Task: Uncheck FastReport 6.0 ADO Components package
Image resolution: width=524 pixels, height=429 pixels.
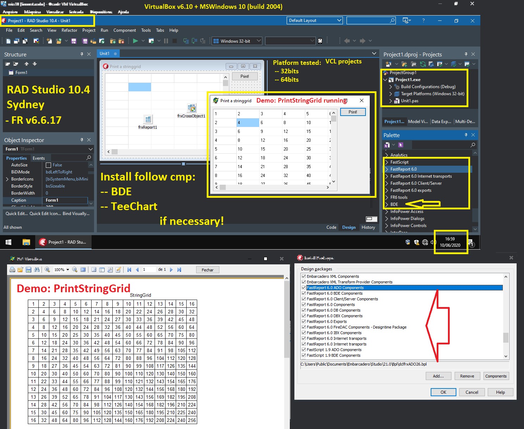Action: [304, 288]
